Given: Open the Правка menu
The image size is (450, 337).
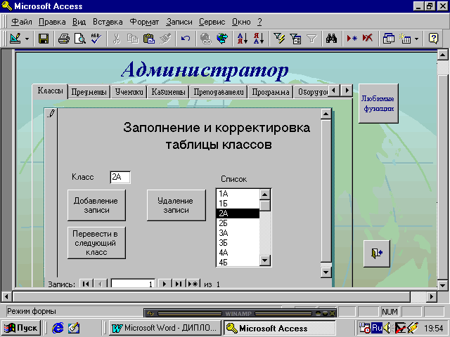Looking at the screenshot, I should click(x=52, y=22).
